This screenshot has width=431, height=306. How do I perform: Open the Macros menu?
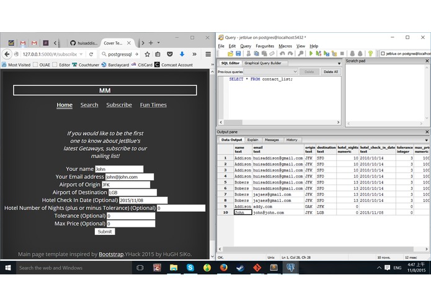tap(285, 46)
